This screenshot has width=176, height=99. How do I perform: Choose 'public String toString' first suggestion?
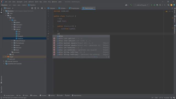[81, 52]
